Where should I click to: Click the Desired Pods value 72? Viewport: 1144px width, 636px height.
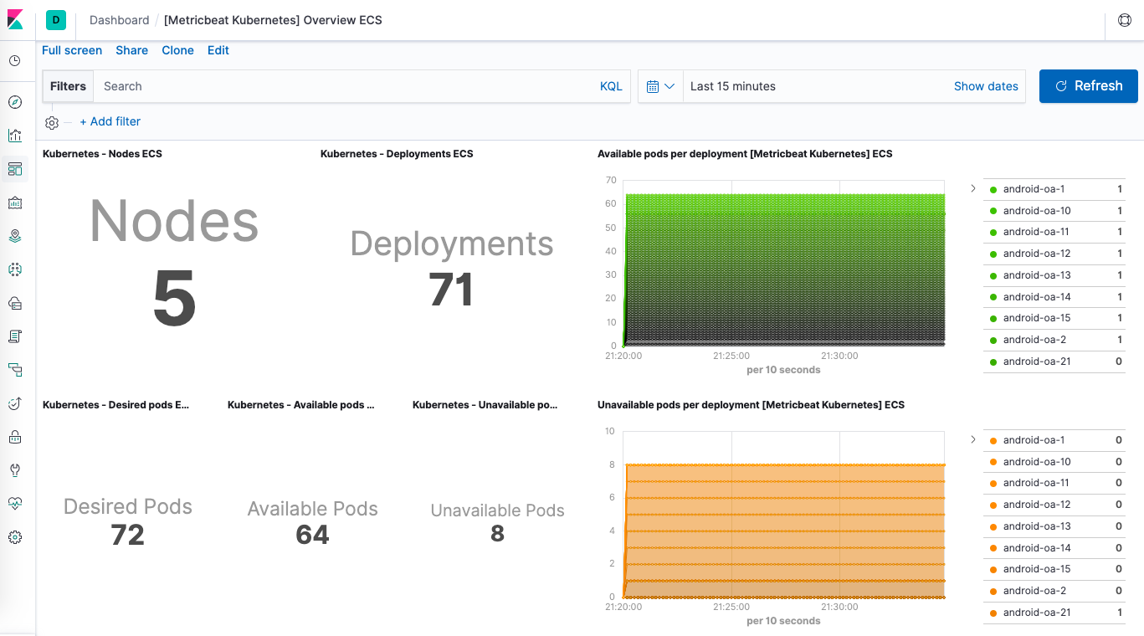tap(127, 535)
